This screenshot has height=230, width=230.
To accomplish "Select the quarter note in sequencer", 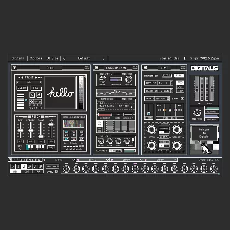I will coord(24,167).
